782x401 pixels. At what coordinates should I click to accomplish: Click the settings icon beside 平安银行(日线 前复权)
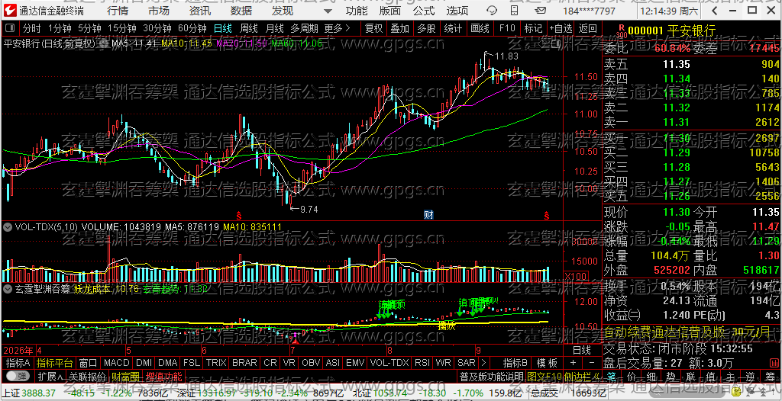[x=103, y=44]
